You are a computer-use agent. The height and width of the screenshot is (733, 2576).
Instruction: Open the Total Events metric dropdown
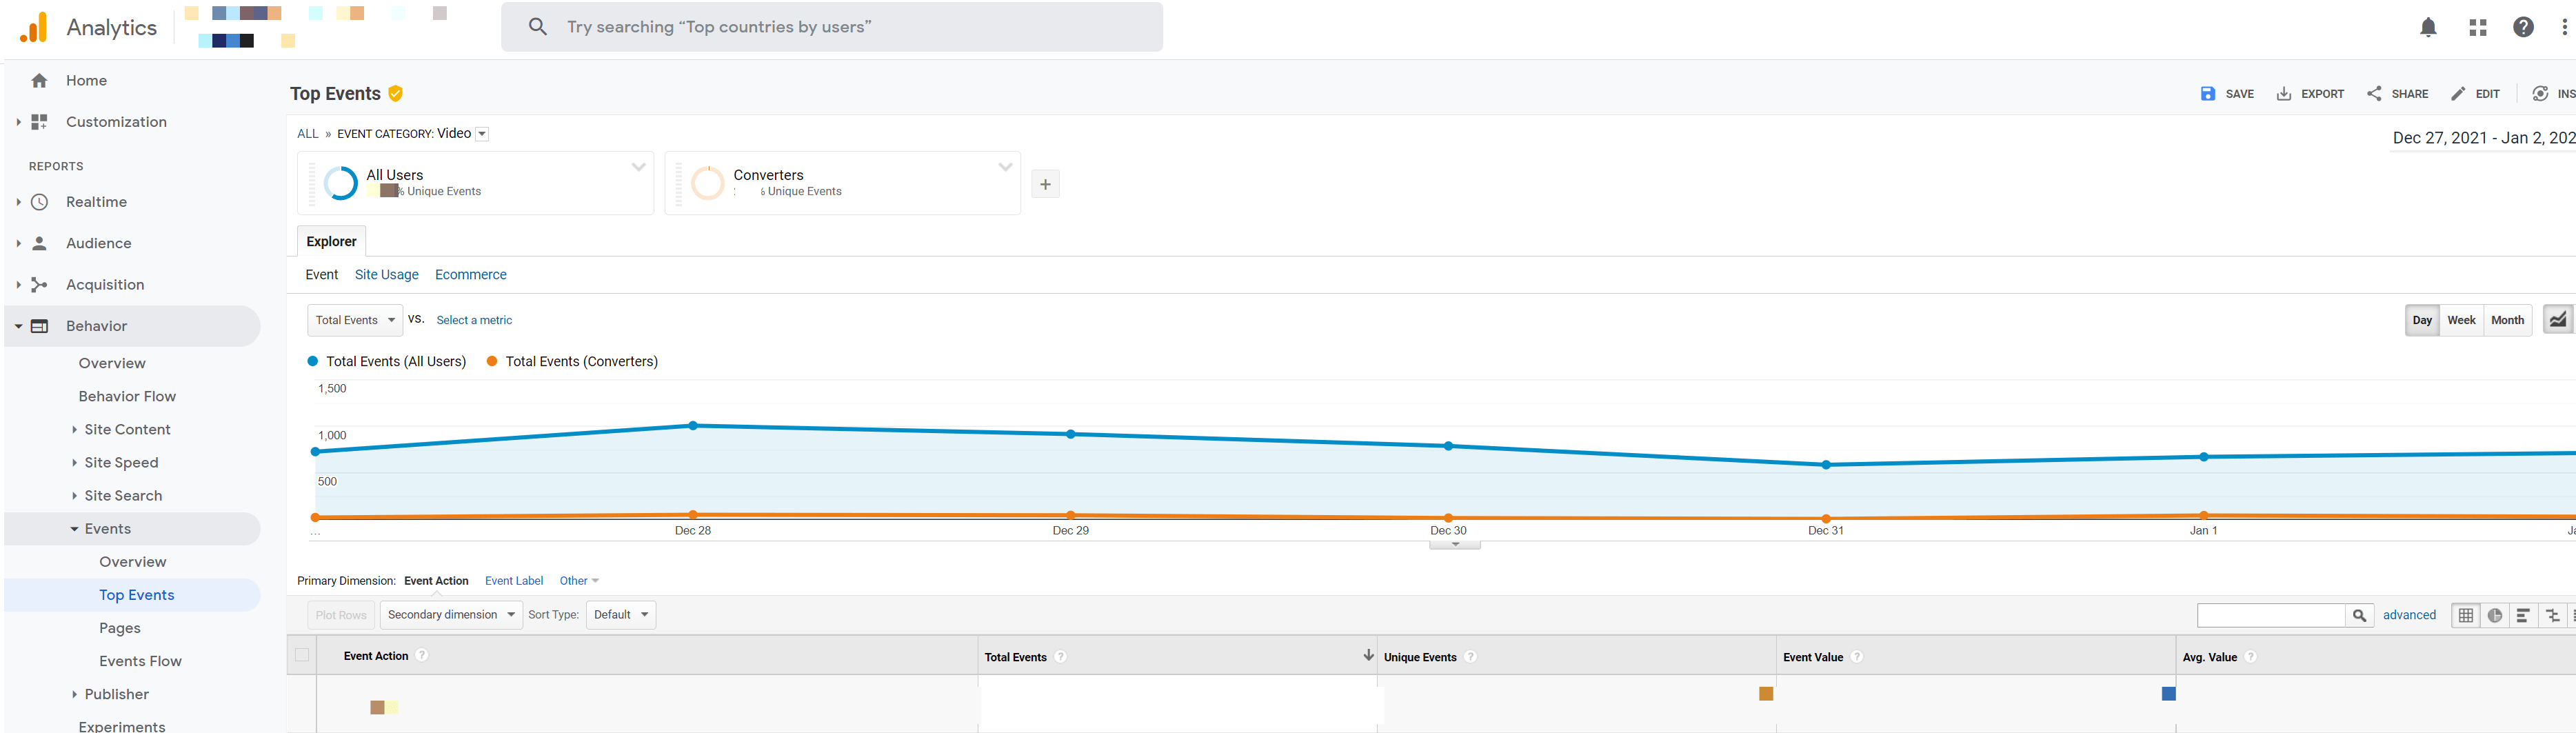pos(355,320)
